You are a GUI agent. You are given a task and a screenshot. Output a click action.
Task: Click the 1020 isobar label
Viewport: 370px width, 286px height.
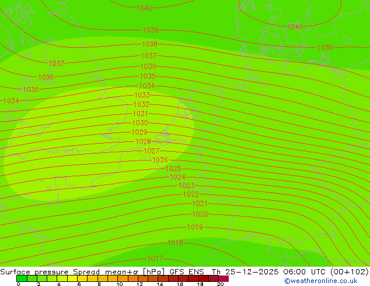pos(200,214)
